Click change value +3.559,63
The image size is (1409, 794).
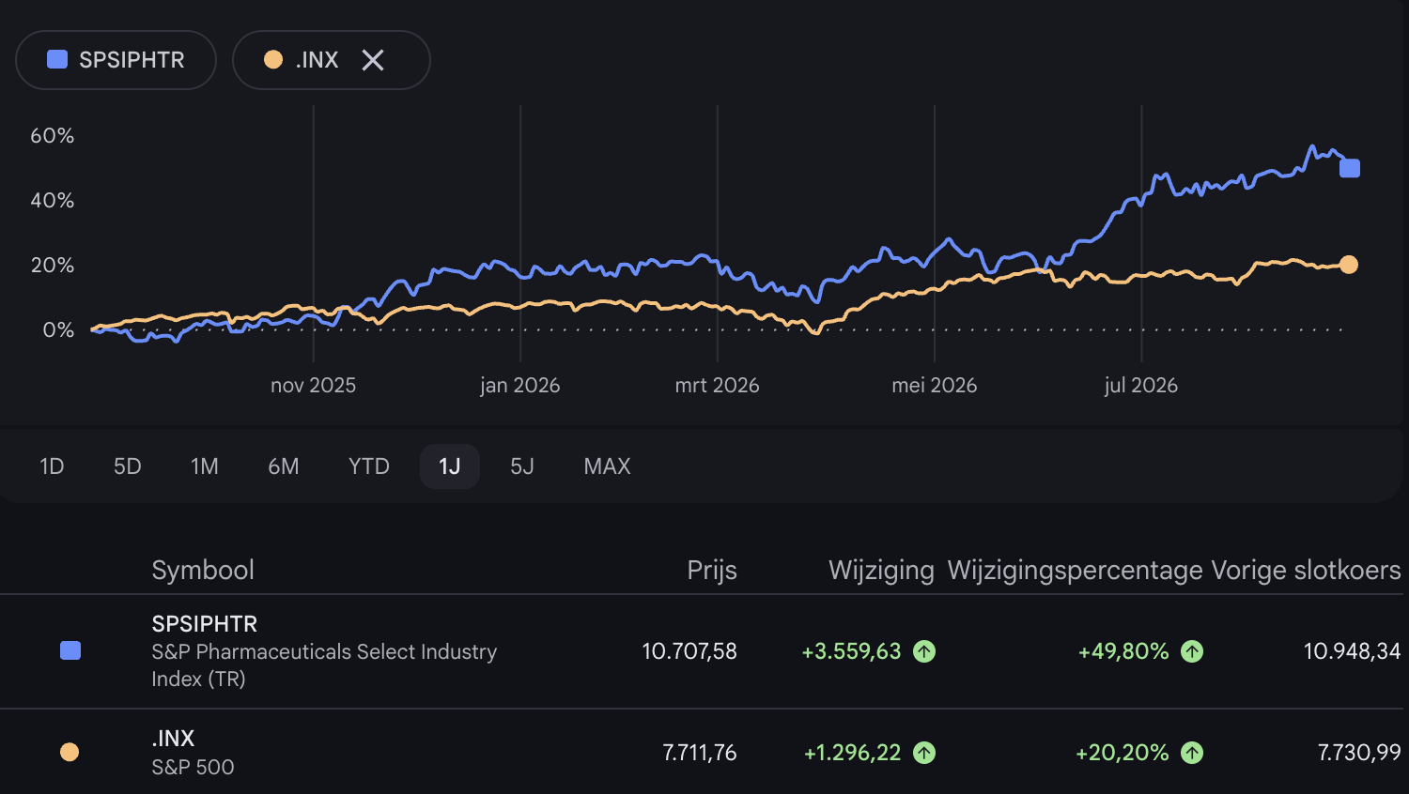(851, 650)
